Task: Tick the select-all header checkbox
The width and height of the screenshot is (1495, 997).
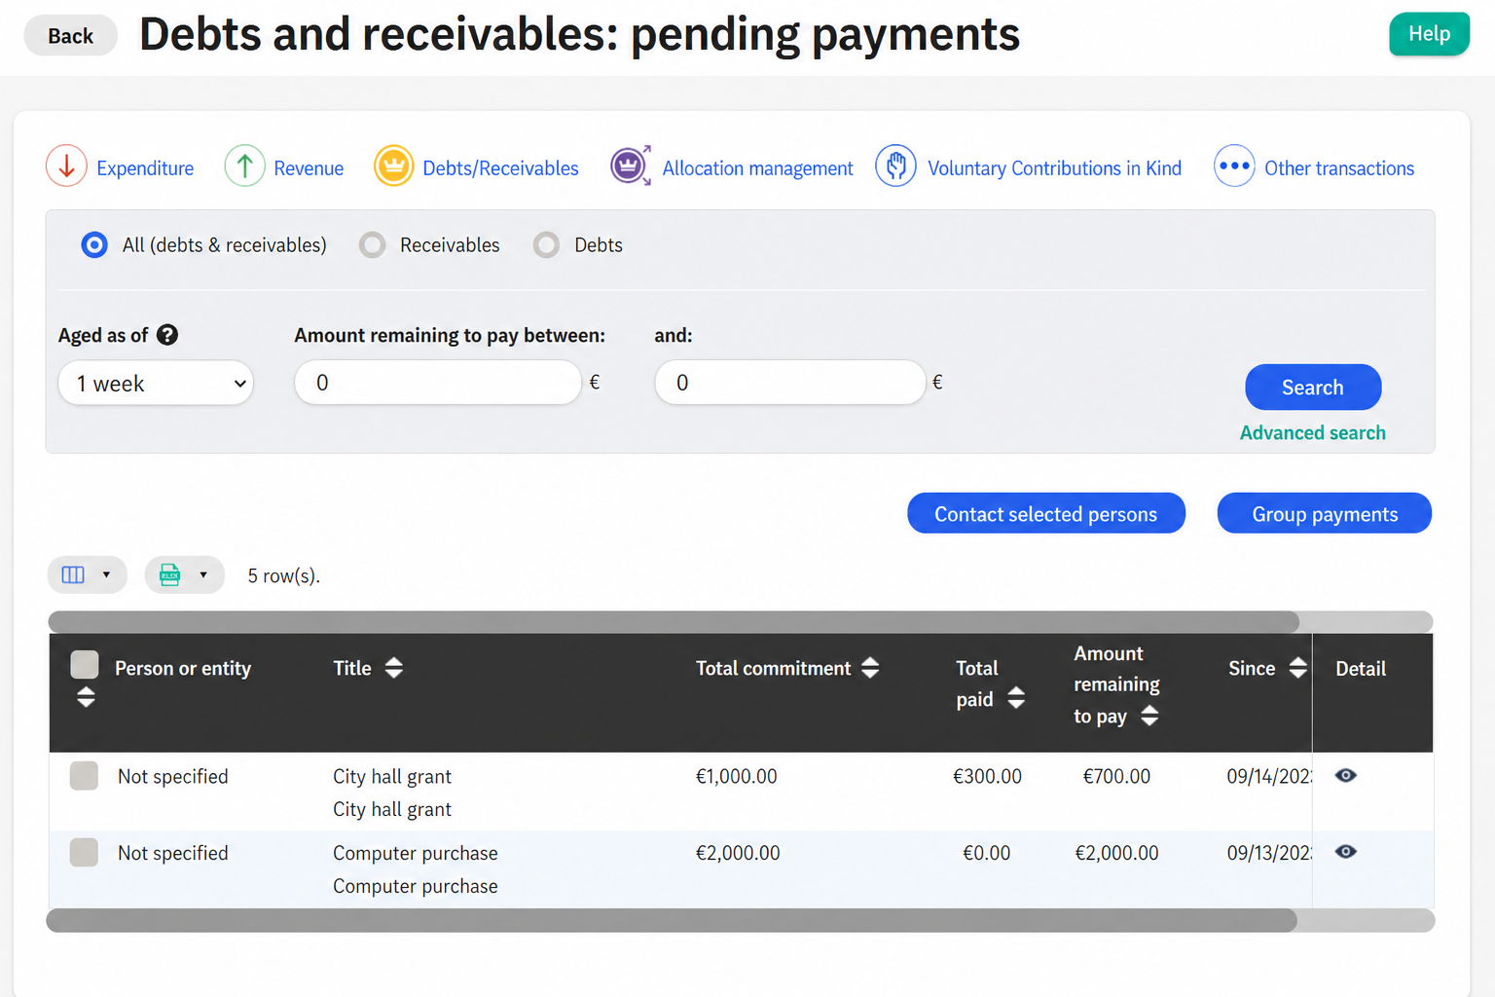Action: 85,665
